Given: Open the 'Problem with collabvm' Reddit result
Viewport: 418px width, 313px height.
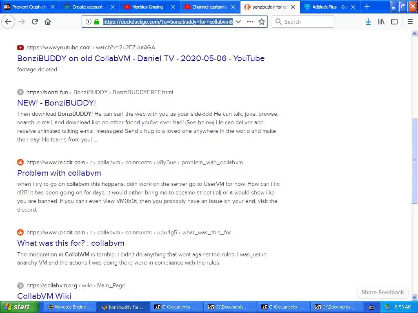Looking at the screenshot, I should click(59, 173).
